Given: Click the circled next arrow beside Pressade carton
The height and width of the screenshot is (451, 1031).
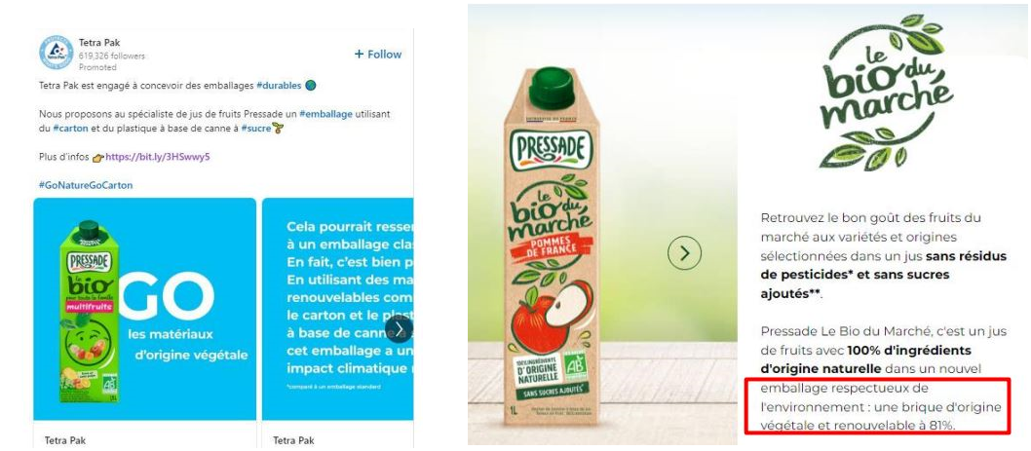Looking at the screenshot, I should pyautogui.click(x=687, y=253).
